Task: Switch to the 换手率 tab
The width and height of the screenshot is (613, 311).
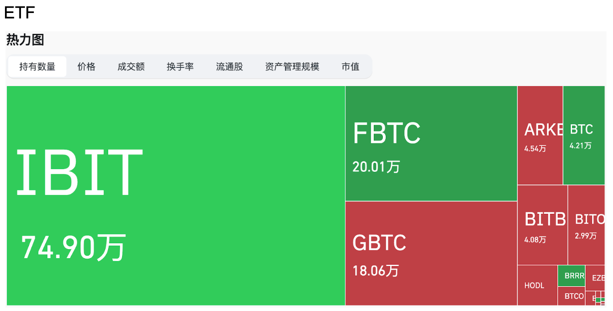Action: pyautogui.click(x=180, y=67)
